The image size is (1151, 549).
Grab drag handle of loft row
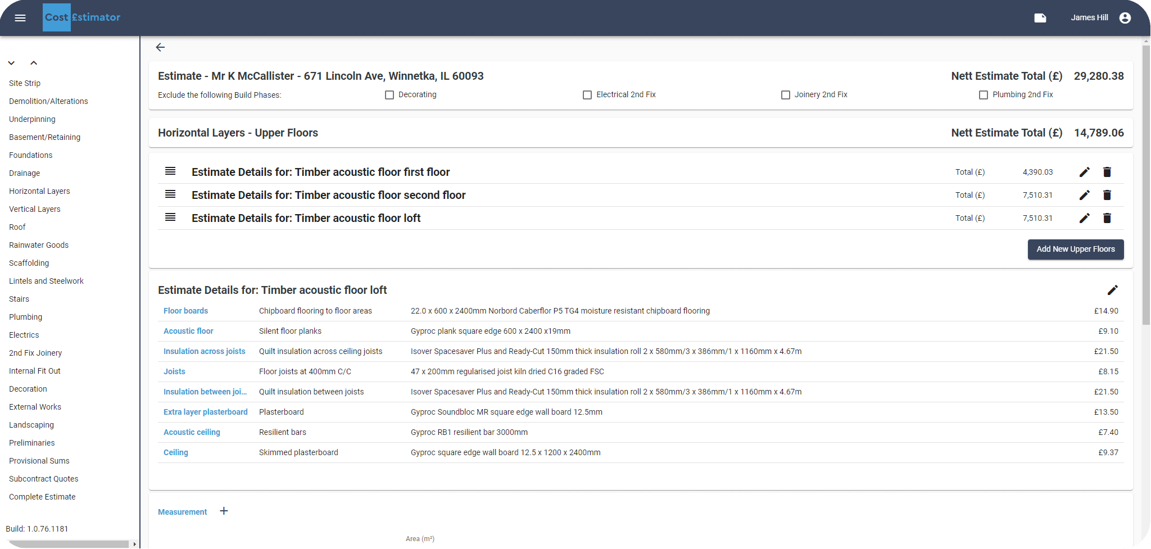[170, 217]
